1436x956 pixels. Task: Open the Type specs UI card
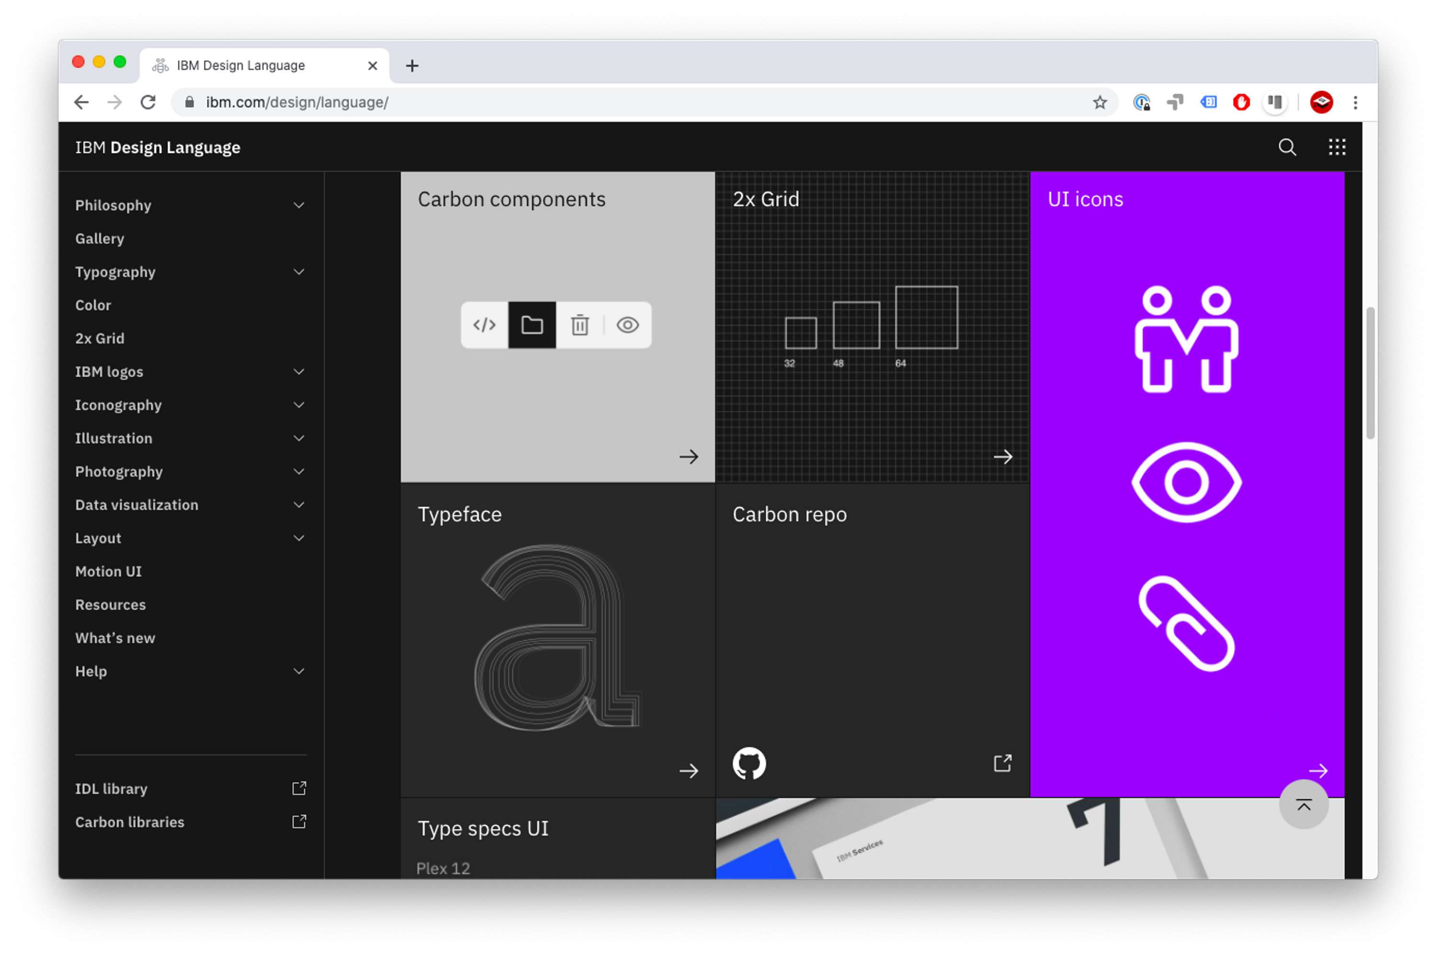[557, 838]
